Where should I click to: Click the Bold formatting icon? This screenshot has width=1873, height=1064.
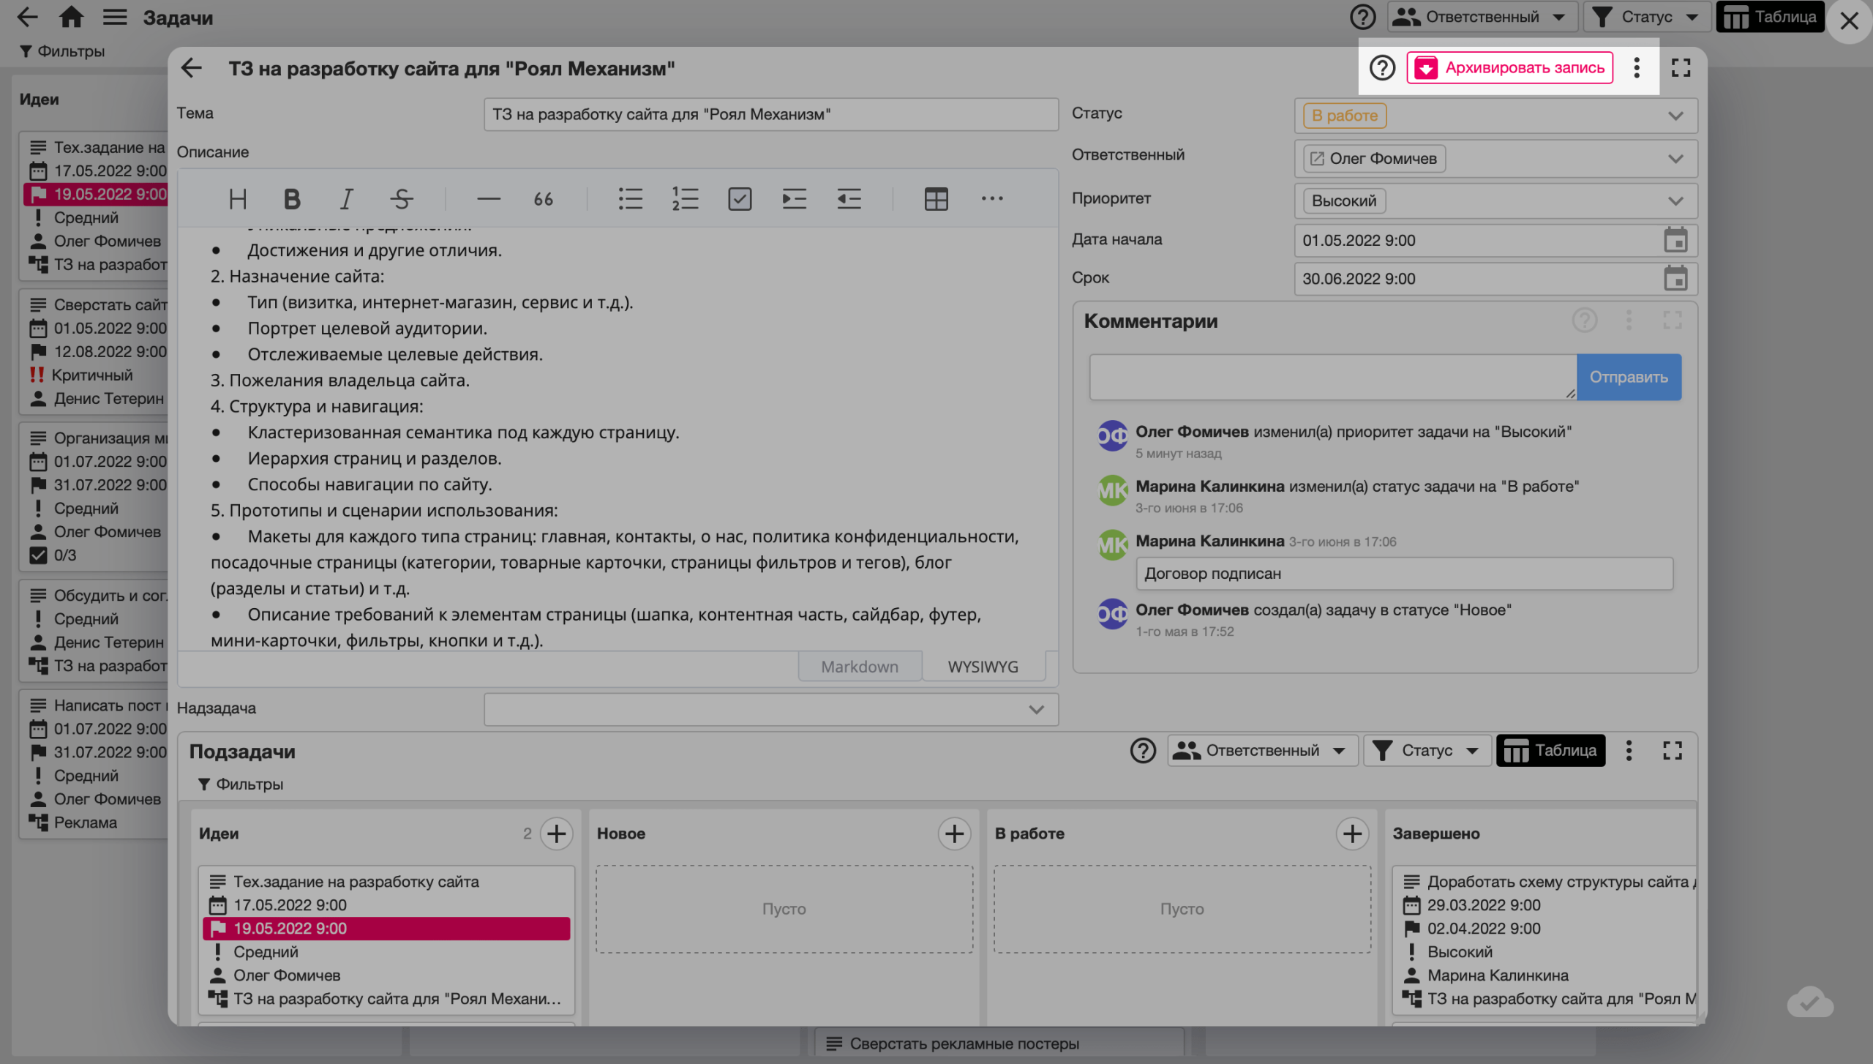click(292, 199)
